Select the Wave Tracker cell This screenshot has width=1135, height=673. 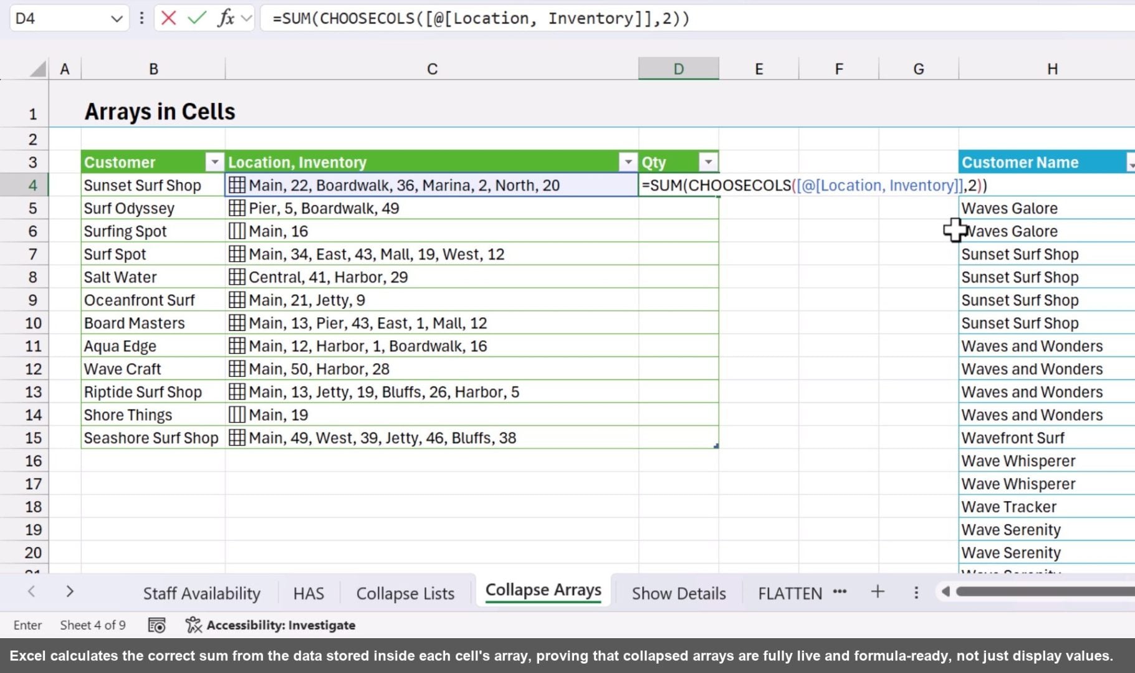[x=1047, y=507]
